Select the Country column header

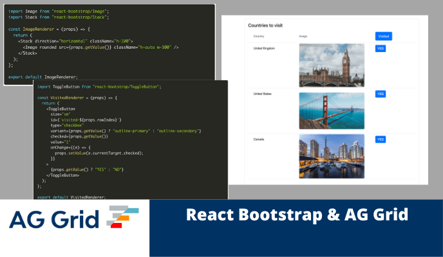coord(261,37)
